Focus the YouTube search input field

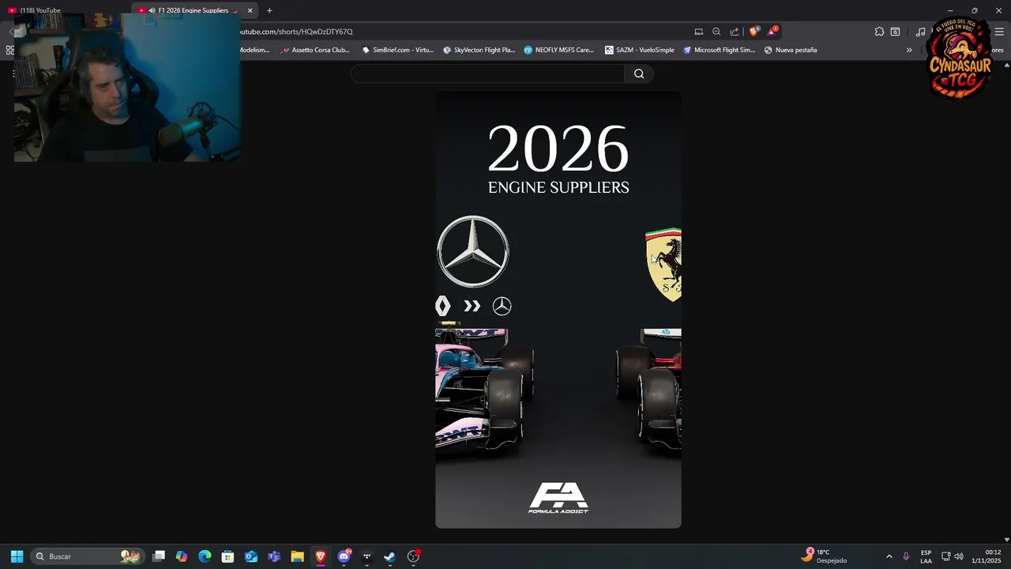tap(487, 73)
